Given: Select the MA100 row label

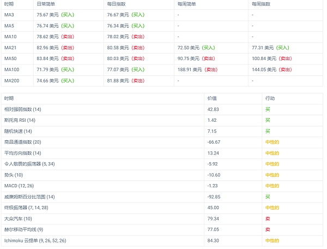Looking at the screenshot, I should coord(11,69).
